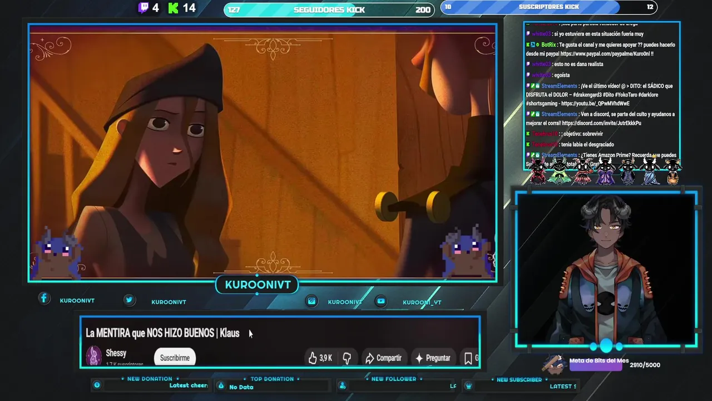Click the New Subscriber crown icon
Screen dimensions: 712x401
[x=468, y=385]
